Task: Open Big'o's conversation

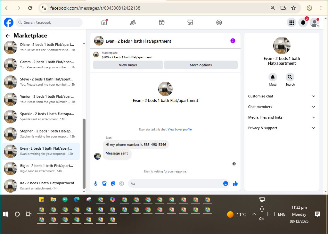Action: (x=41, y=169)
